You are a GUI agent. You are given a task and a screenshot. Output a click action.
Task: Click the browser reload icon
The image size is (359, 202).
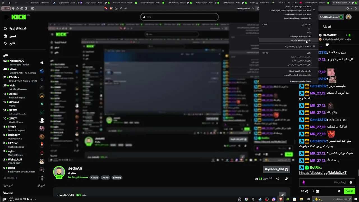coord(348,8)
